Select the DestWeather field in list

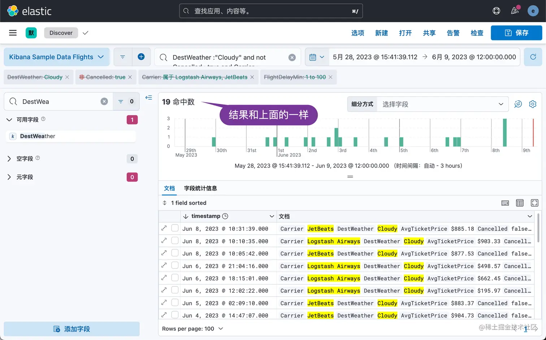(71, 136)
